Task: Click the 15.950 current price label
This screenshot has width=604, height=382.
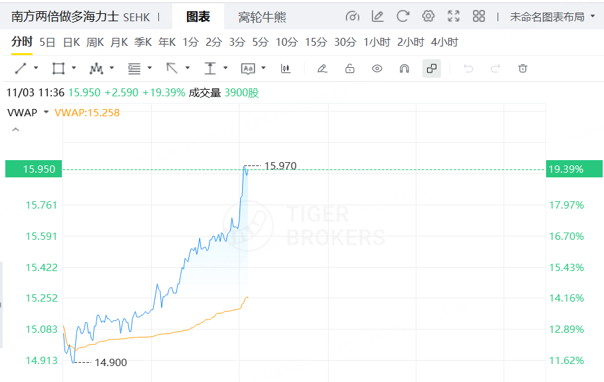Action: [39, 169]
